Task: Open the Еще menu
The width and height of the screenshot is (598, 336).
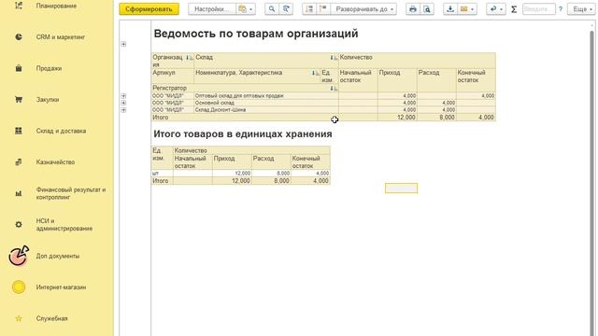Action: click(581, 9)
